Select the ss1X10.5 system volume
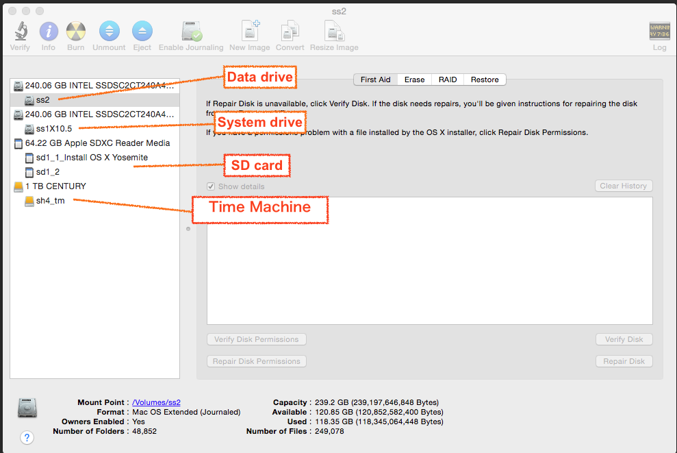The image size is (677, 453). click(x=53, y=129)
